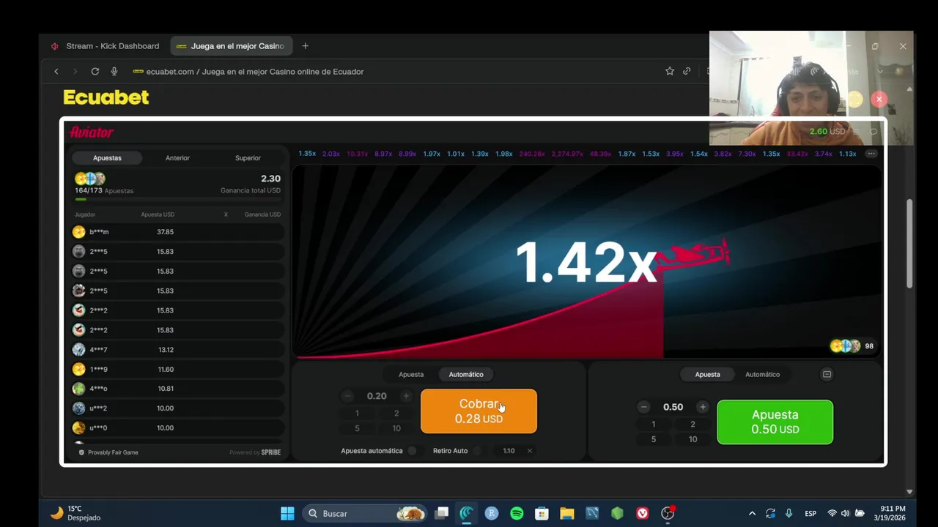Set quick amount 10 in 0.50 panel
938x527 pixels.
tap(693, 439)
